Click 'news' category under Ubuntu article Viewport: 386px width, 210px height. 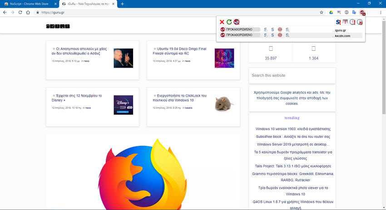(188, 61)
